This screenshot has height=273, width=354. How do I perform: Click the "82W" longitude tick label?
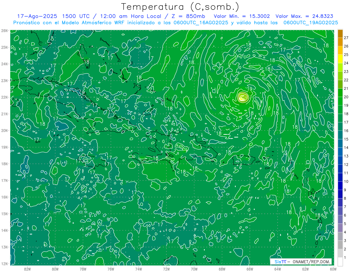tap(27, 269)
